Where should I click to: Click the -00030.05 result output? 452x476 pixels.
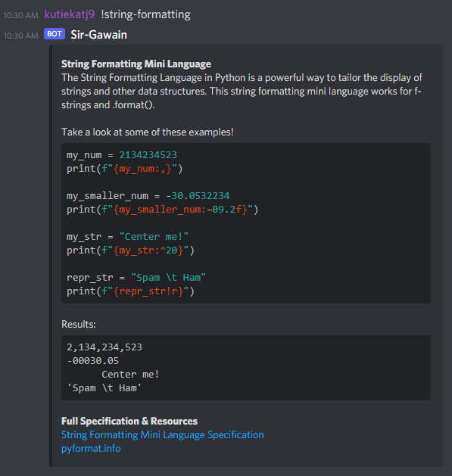click(92, 361)
